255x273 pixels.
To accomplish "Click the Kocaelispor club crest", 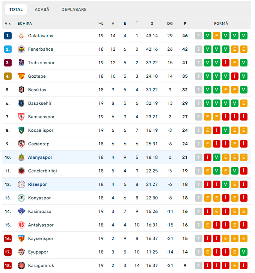I will click(x=22, y=130).
